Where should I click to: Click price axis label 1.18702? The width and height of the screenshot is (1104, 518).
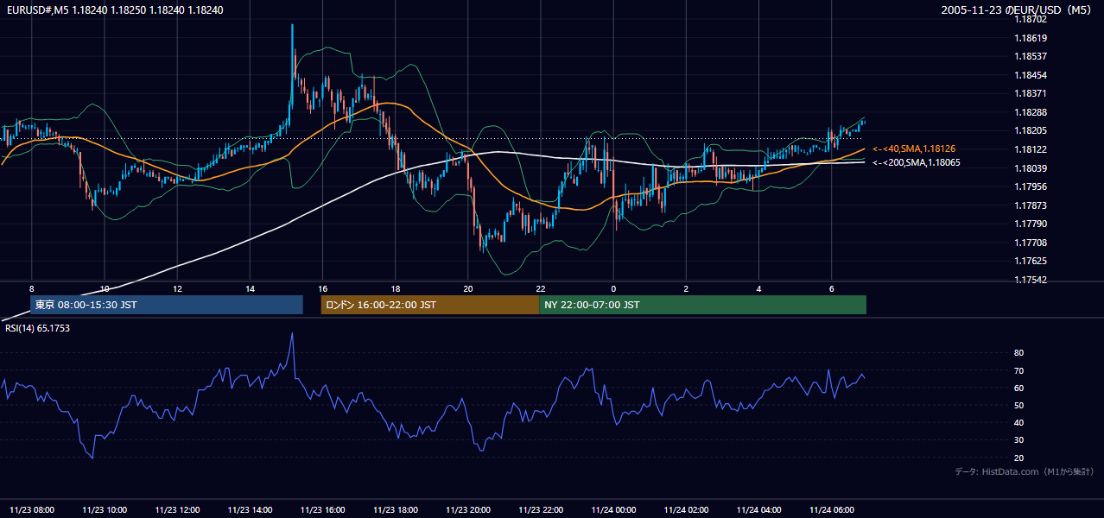tap(1031, 19)
